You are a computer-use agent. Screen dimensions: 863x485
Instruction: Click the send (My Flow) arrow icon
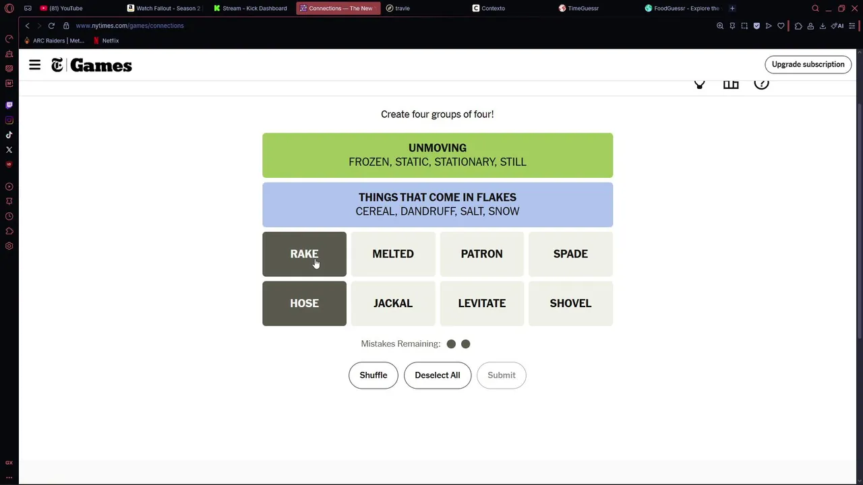[x=769, y=26]
